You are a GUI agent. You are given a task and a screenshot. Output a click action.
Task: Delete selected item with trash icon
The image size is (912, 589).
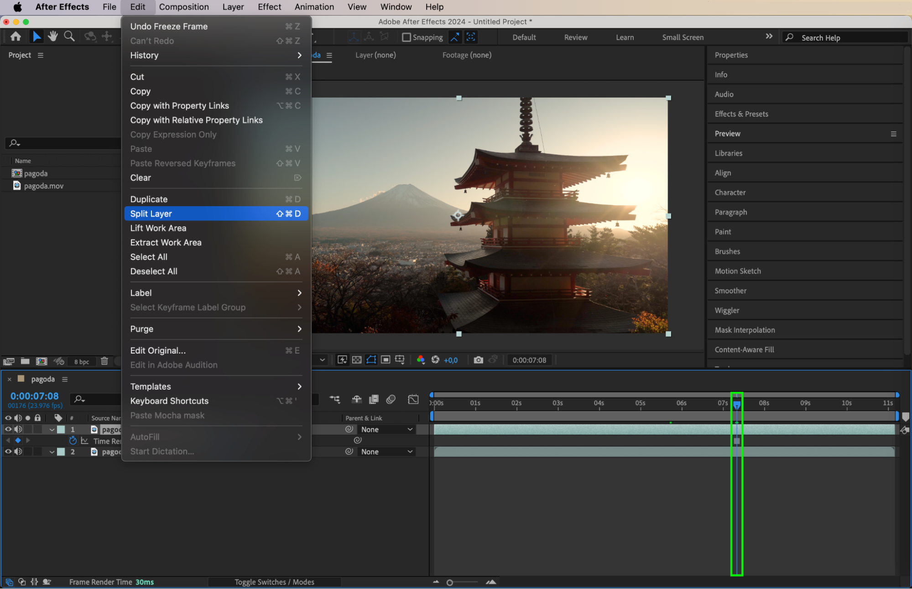coord(104,361)
